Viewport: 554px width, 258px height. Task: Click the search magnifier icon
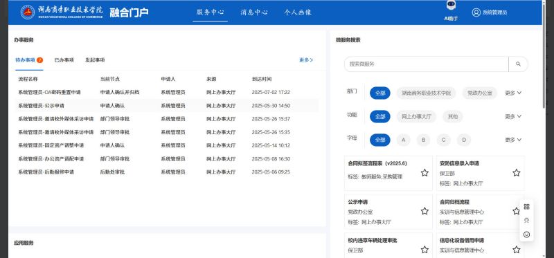[x=518, y=64]
